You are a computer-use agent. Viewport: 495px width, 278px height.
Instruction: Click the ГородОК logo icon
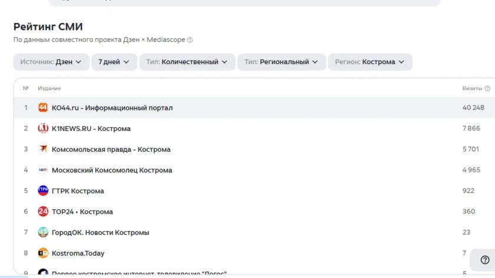pyautogui.click(x=43, y=232)
